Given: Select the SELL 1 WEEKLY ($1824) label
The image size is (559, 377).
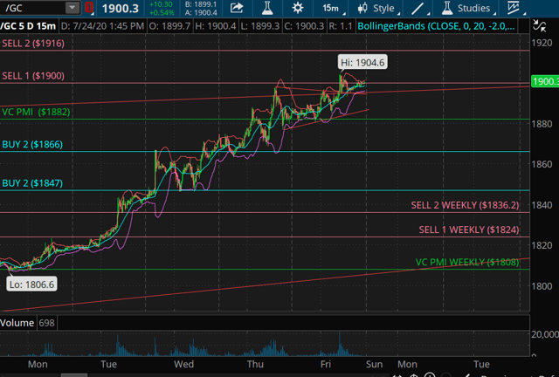Looking at the screenshot, I should pos(469,230).
